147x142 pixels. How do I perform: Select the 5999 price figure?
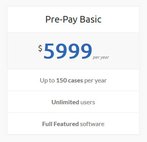68,51
